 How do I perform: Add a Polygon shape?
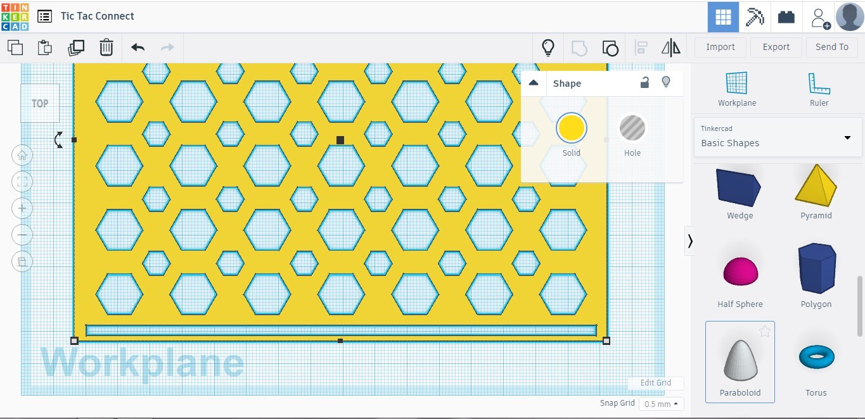(816, 274)
